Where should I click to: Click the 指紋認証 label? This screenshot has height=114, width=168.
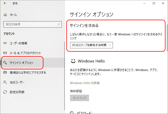coord(76,91)
